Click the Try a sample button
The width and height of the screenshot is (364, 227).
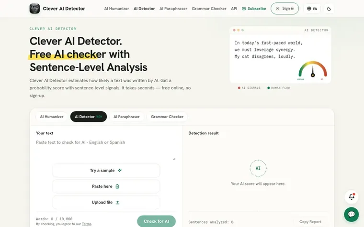pyautogui.click(x=106, y=171)
